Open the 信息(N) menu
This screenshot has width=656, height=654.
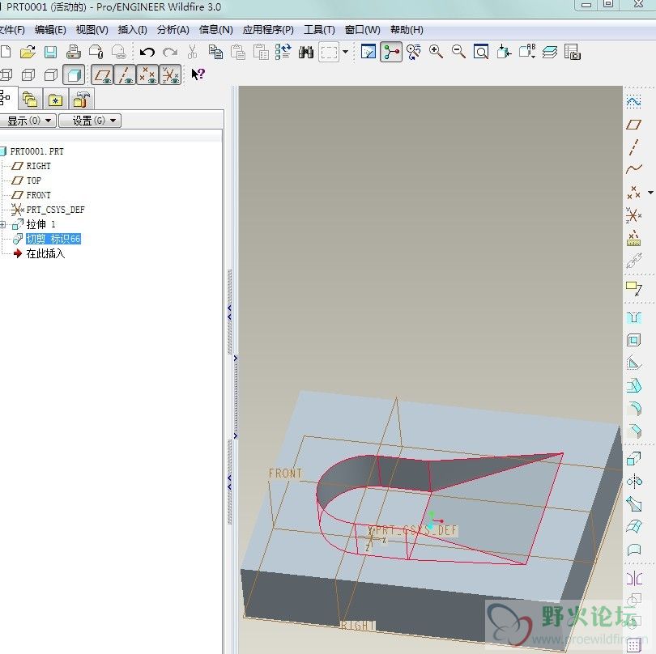click(x=216, y=30)
